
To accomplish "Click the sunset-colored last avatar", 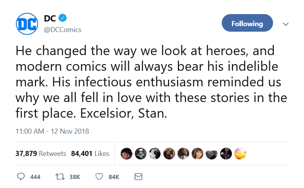I will point(240,154).
